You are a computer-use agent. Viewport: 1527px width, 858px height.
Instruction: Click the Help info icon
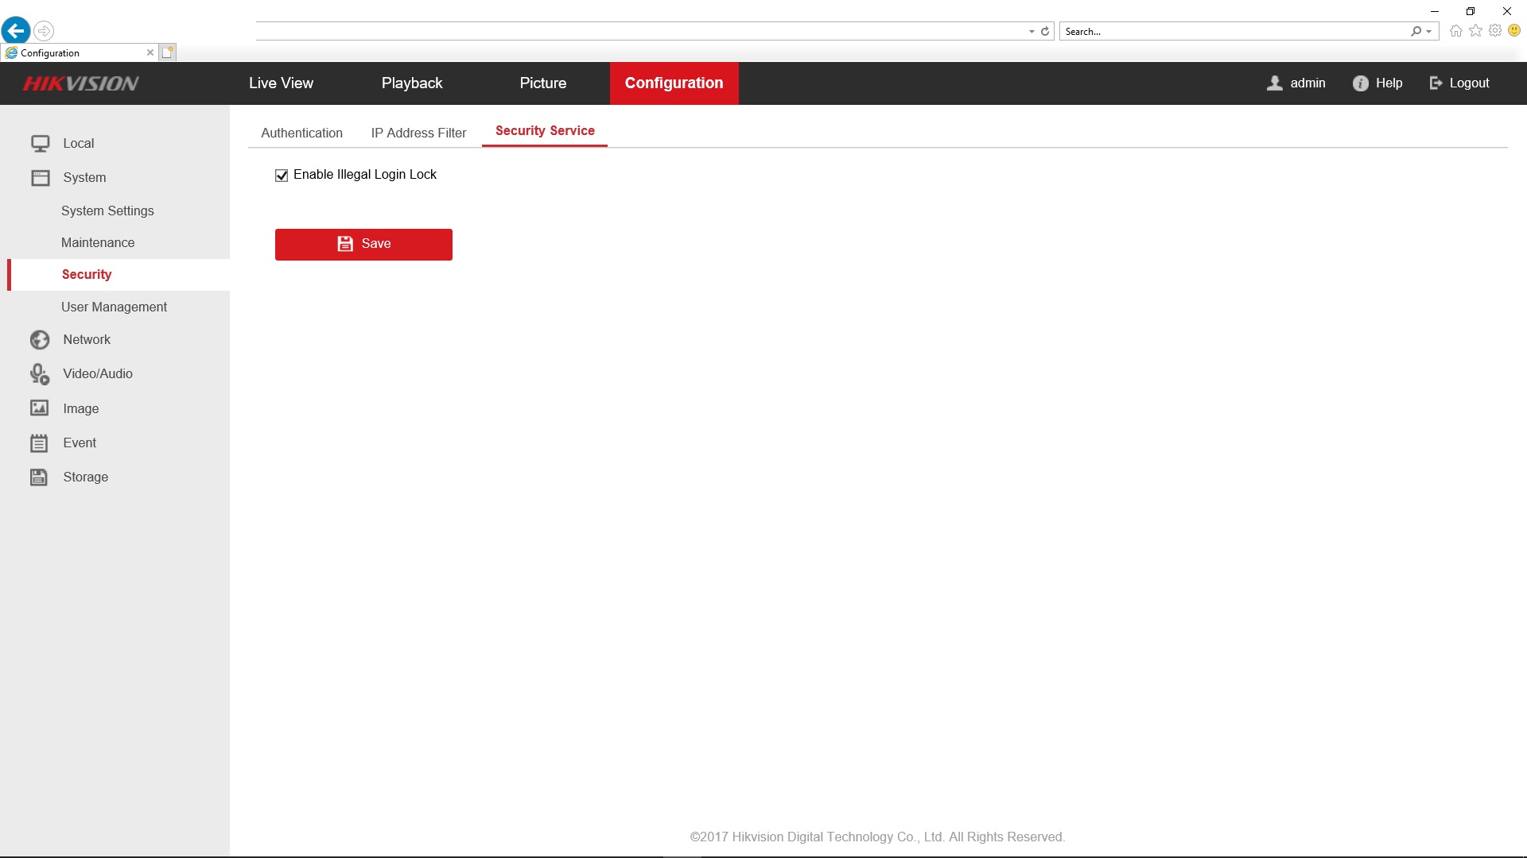[1360, 83]
